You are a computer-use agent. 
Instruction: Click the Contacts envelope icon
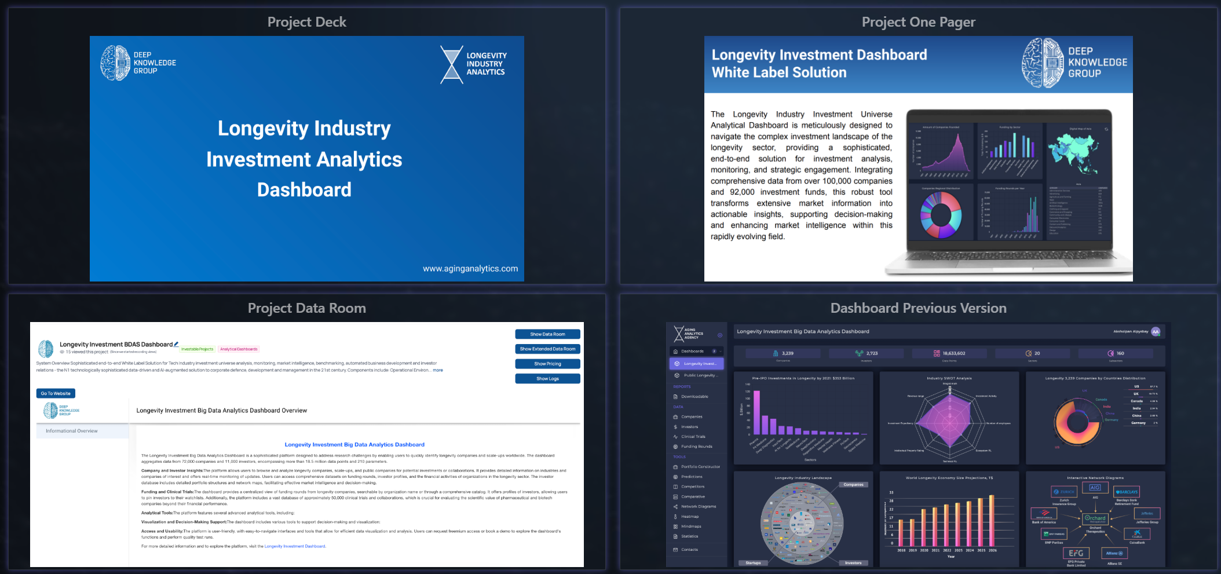[675, 550]
